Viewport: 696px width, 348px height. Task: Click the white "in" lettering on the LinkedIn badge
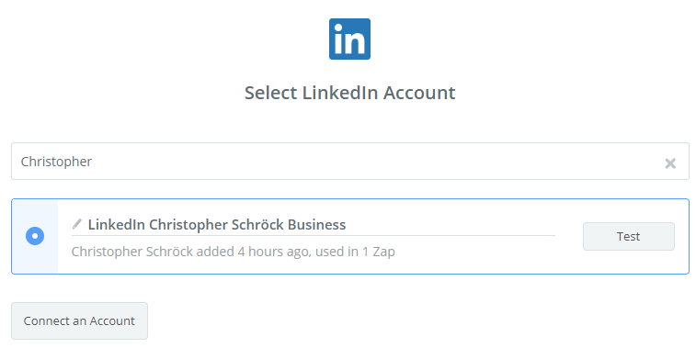tap(349, 39)
